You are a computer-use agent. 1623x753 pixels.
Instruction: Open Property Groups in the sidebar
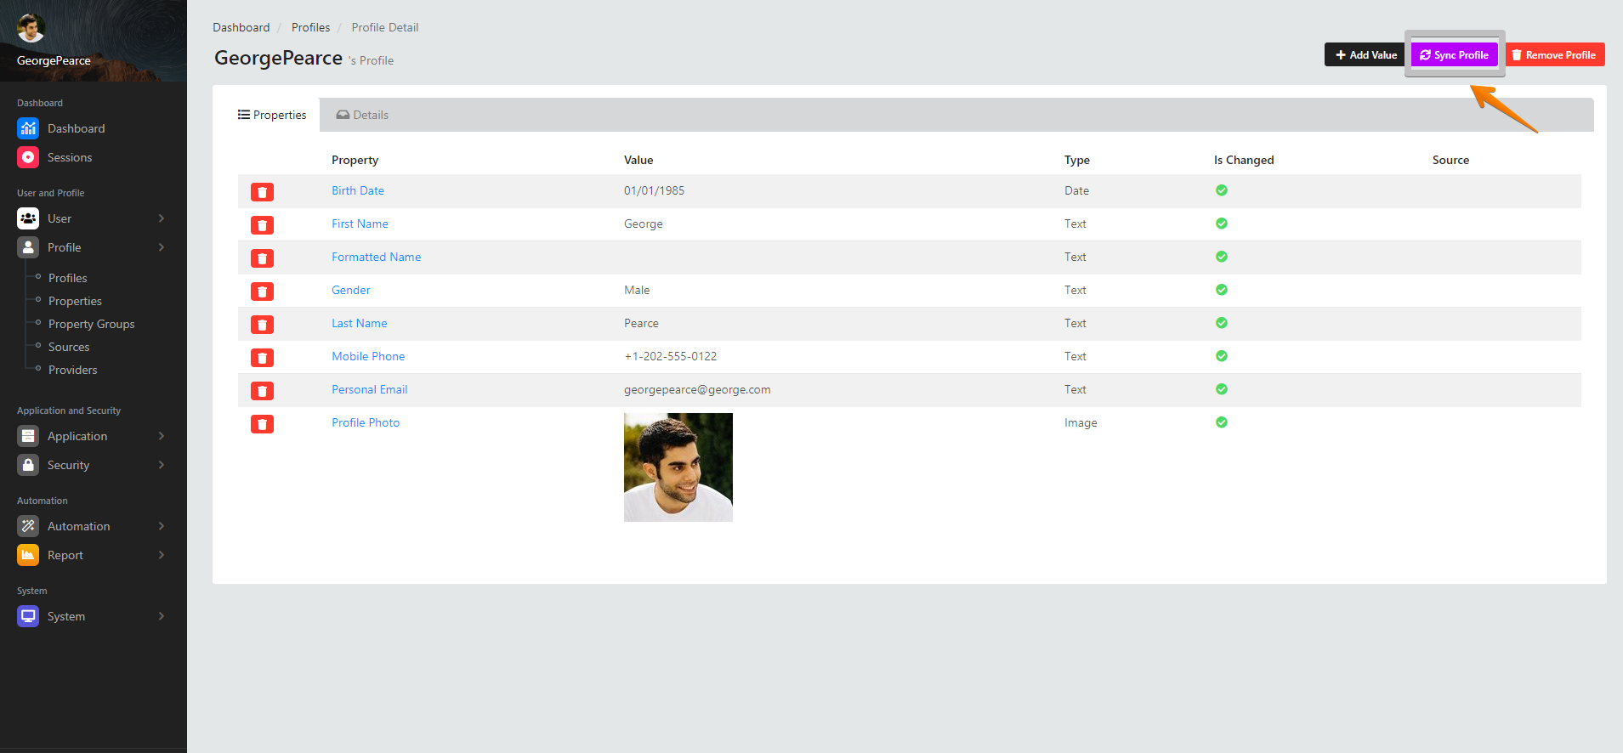[91, 324]
